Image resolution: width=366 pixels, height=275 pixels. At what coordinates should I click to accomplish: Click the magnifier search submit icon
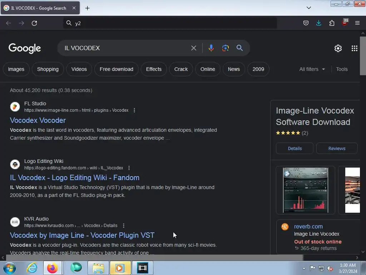[239, 48]
